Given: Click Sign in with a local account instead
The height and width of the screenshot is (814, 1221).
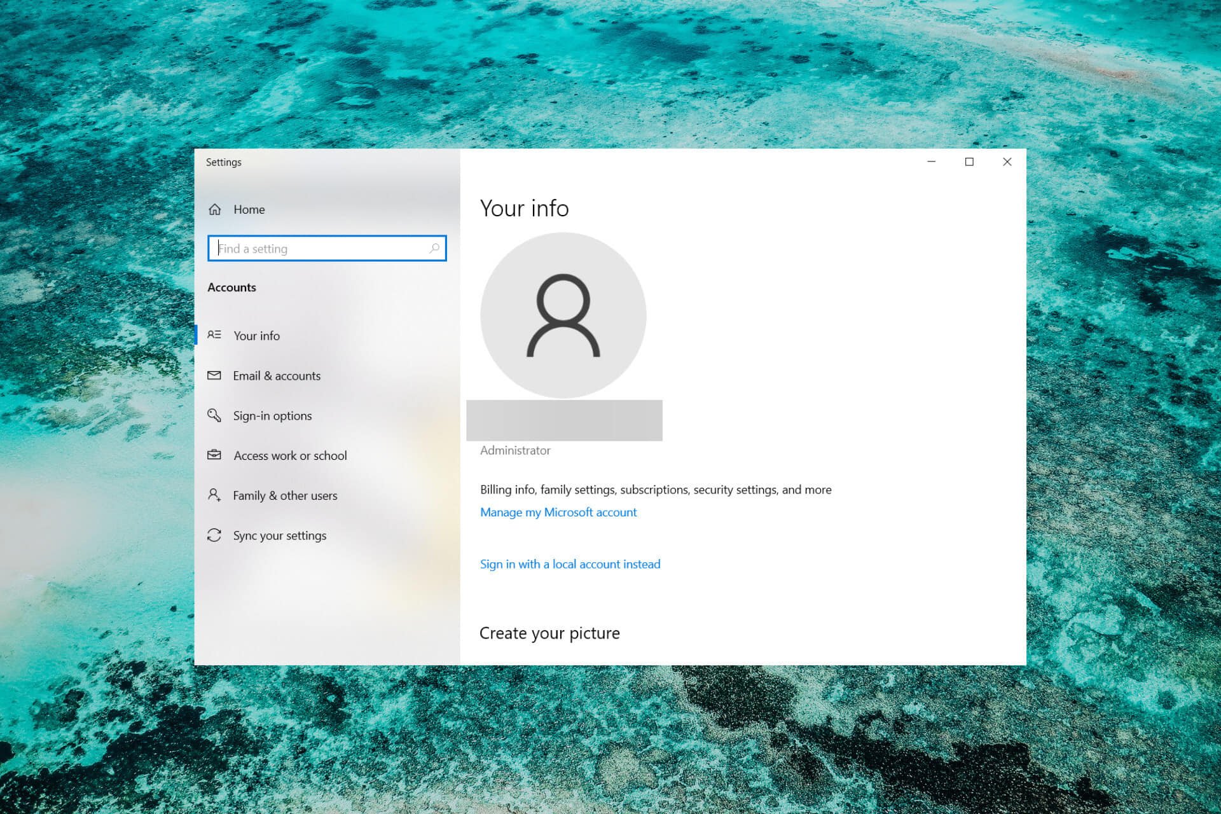Looking at the screenshot, I should click(570, 563).
